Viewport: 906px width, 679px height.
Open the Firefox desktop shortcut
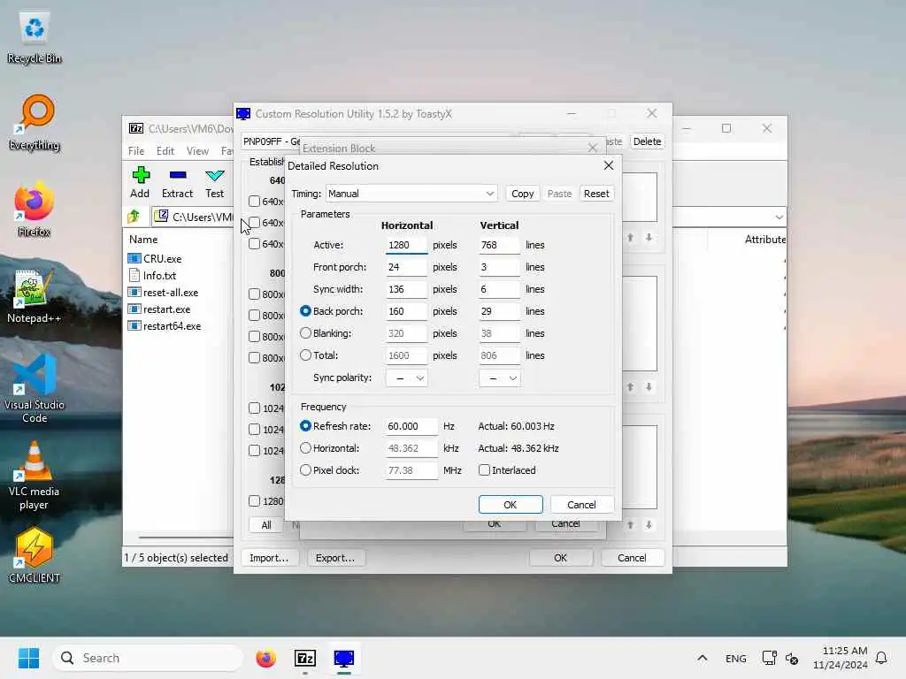35,210
